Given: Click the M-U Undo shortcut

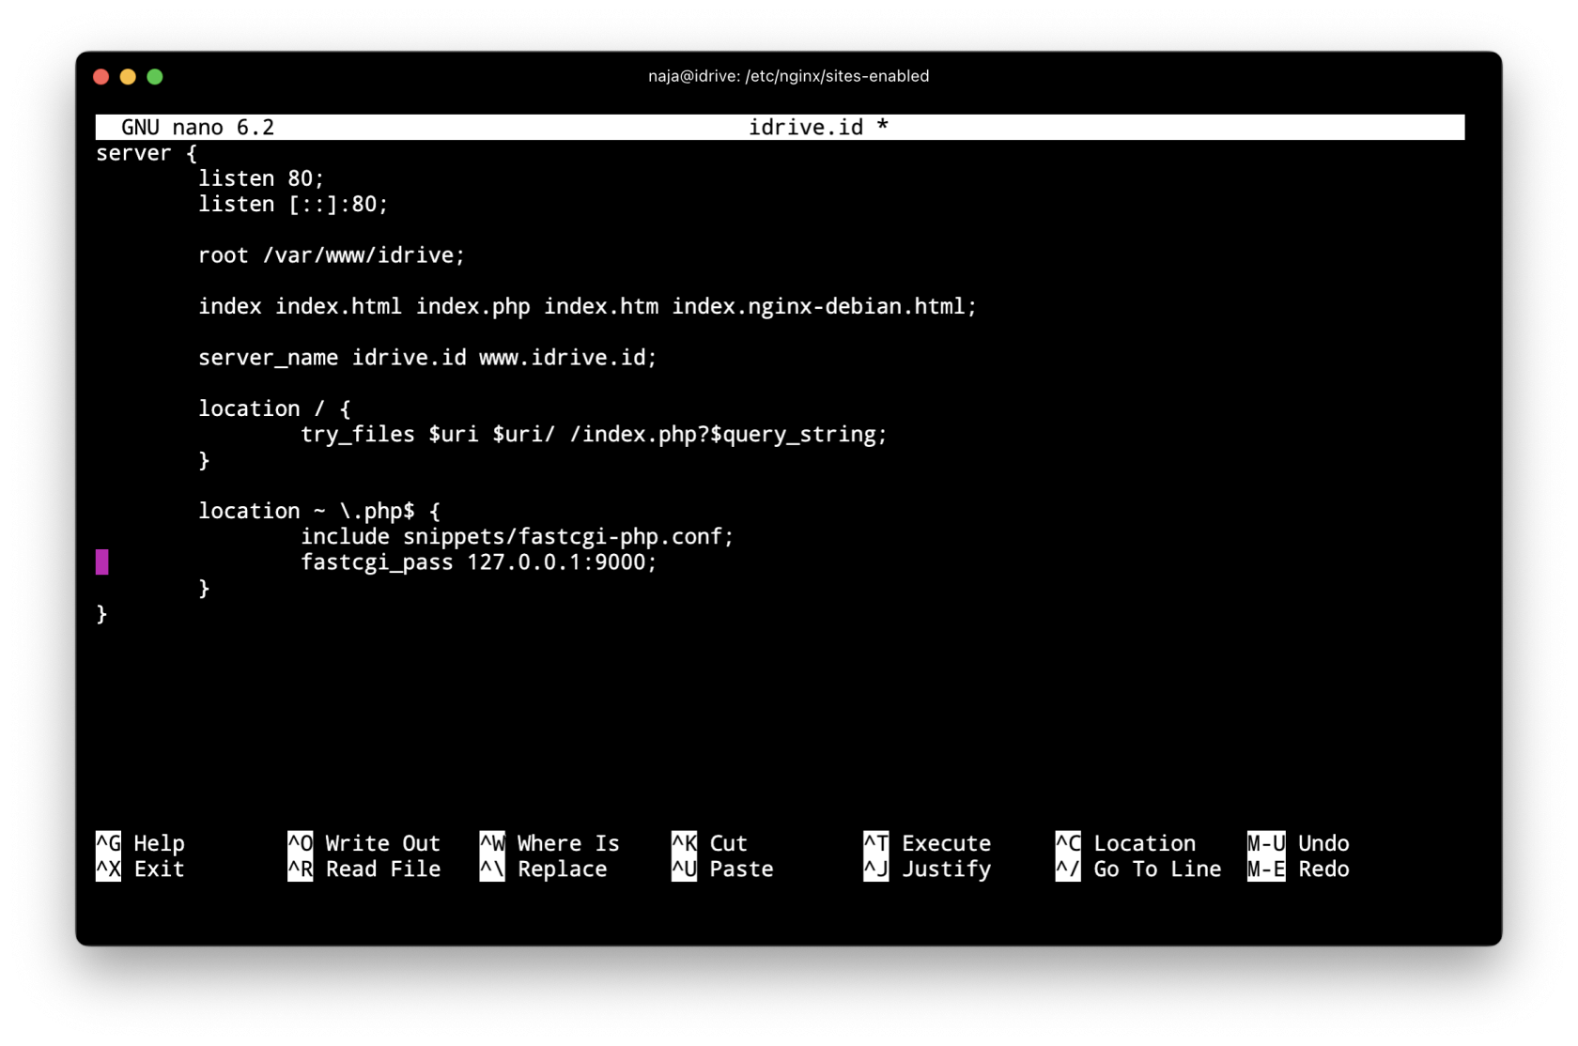Looking at the screenshot, I should [1298, 843].
